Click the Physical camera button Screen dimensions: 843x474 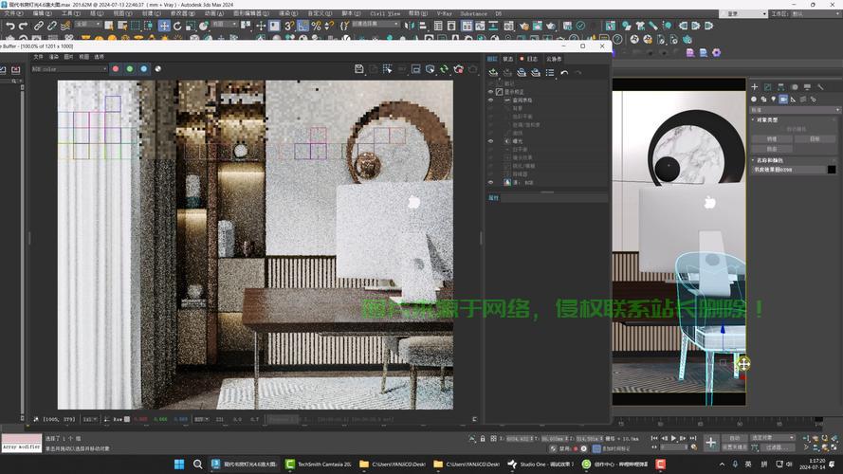click(772, 138)
